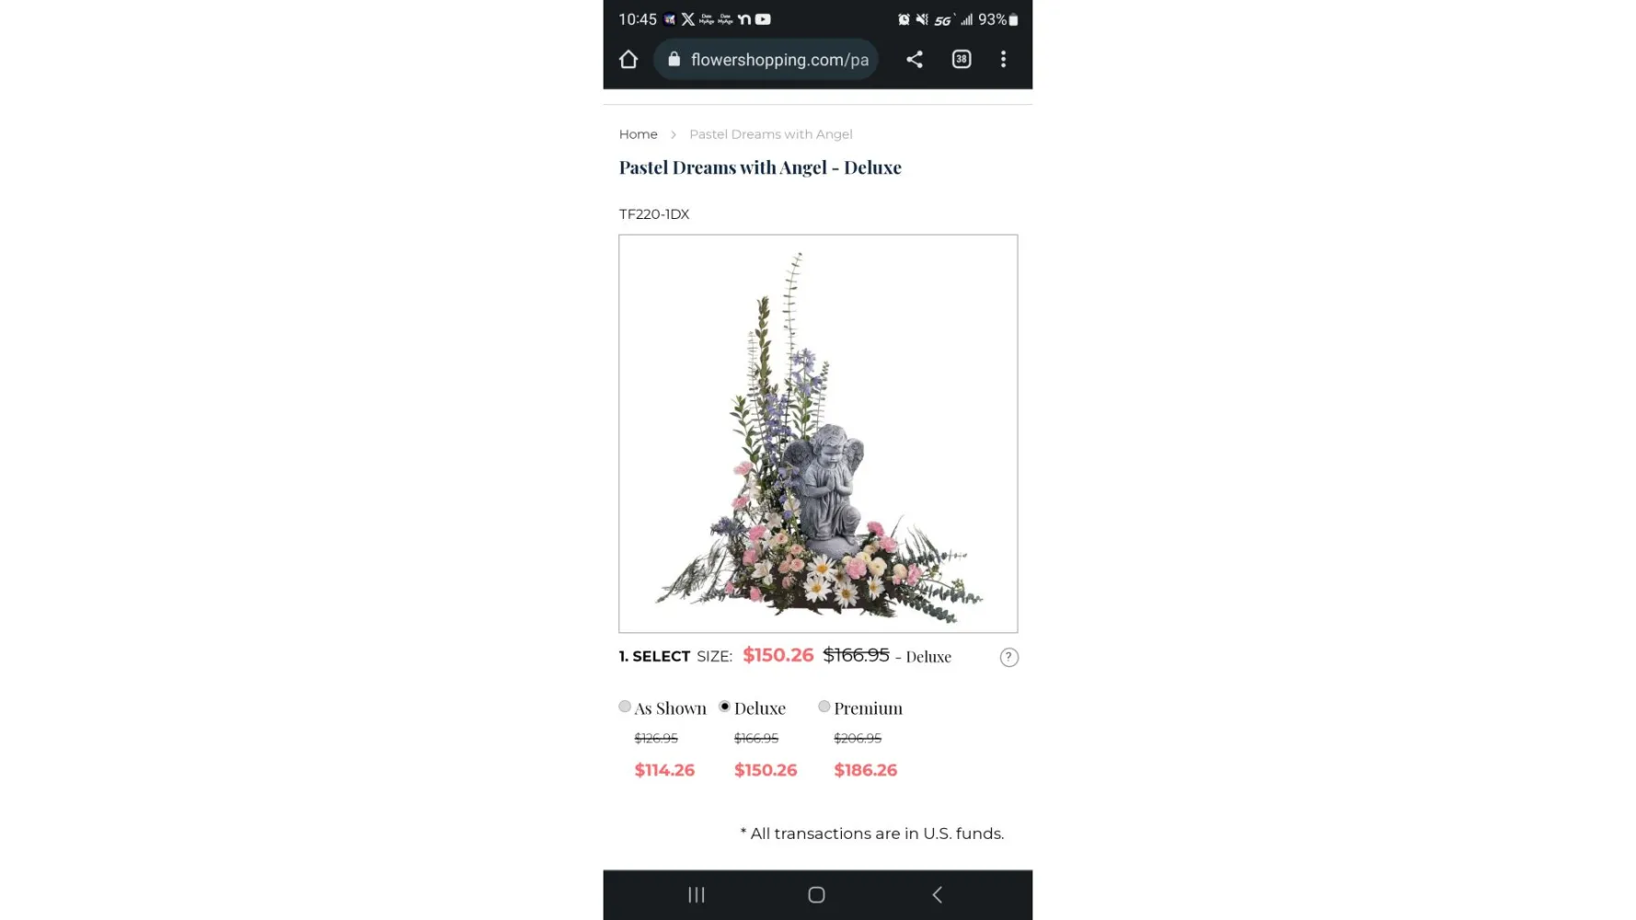Click the $114.26 As Shown price
The width and height of the screenshot is (1636, 920).
664,770
